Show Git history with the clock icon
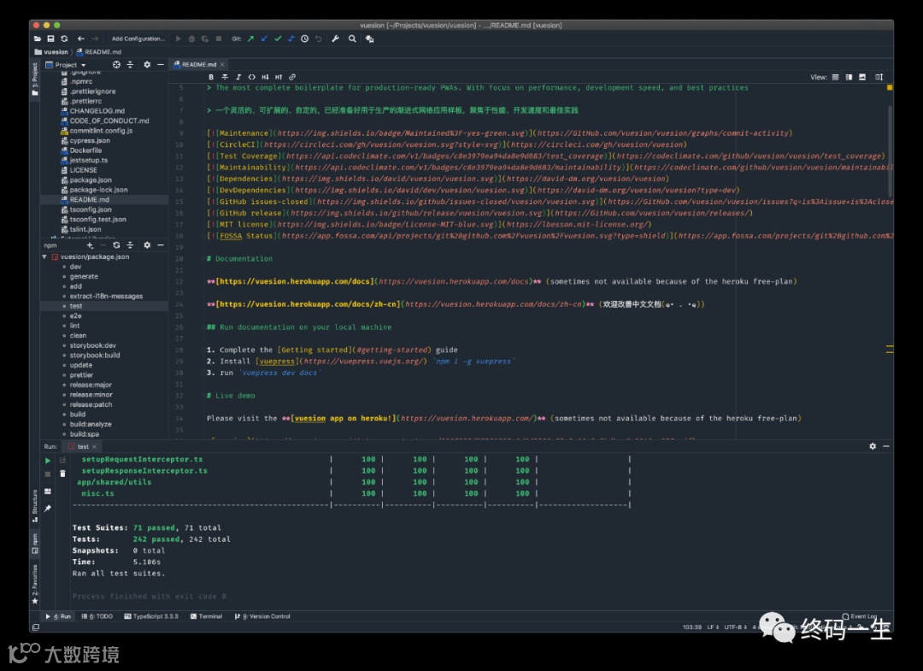923x671 pixels. coord(305,38)
